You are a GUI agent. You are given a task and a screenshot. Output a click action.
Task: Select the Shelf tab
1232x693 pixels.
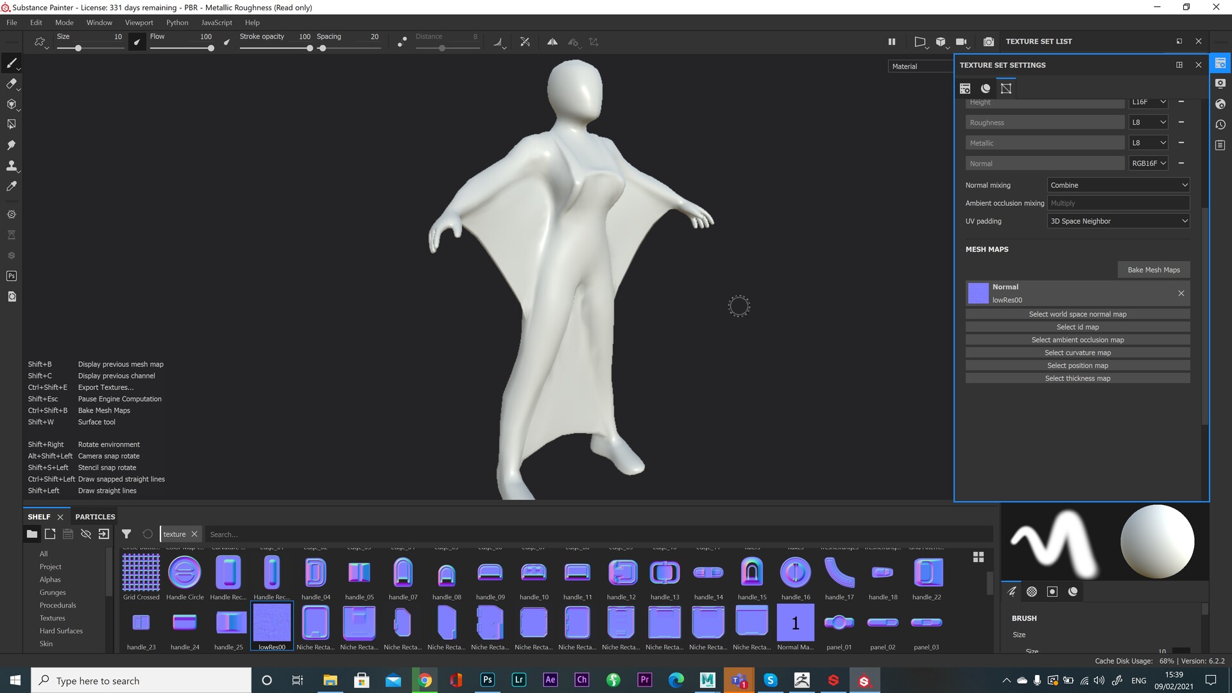39,517
